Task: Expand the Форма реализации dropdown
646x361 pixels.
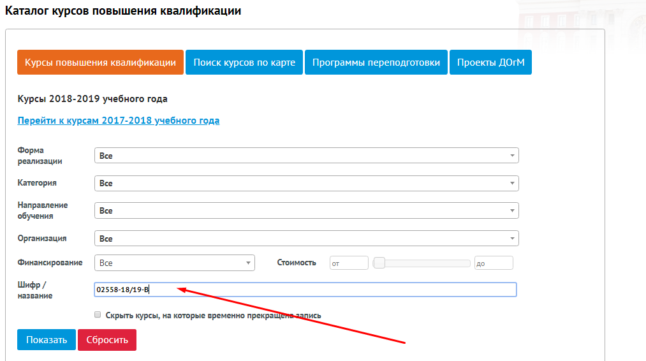Action: pos(306,156)
